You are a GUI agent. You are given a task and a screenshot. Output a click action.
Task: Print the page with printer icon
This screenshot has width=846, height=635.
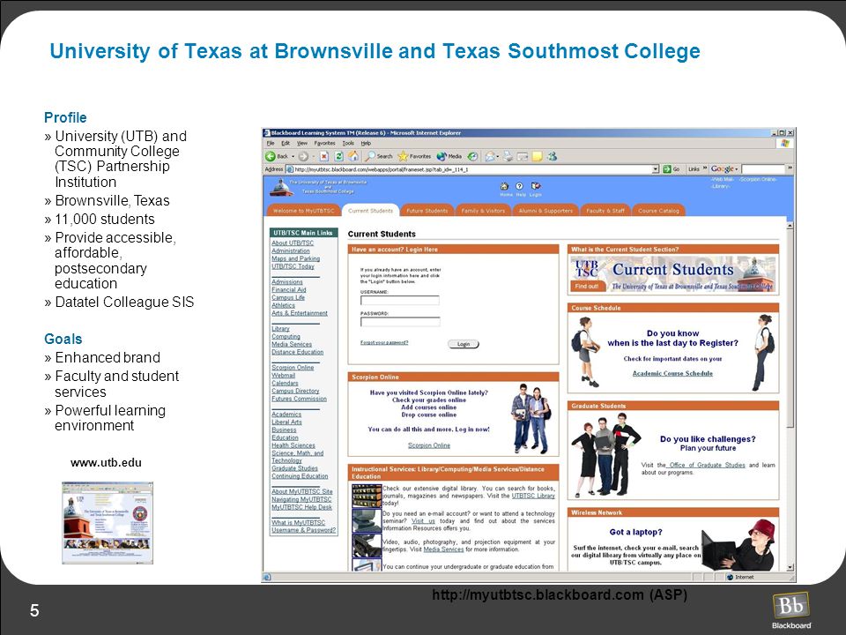tap(508, 156)
